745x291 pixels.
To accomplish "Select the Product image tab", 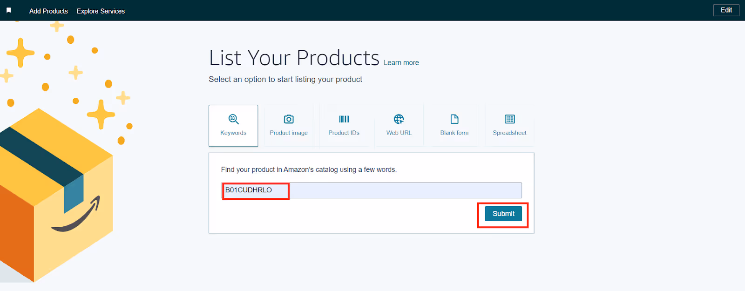I will 289,126.
